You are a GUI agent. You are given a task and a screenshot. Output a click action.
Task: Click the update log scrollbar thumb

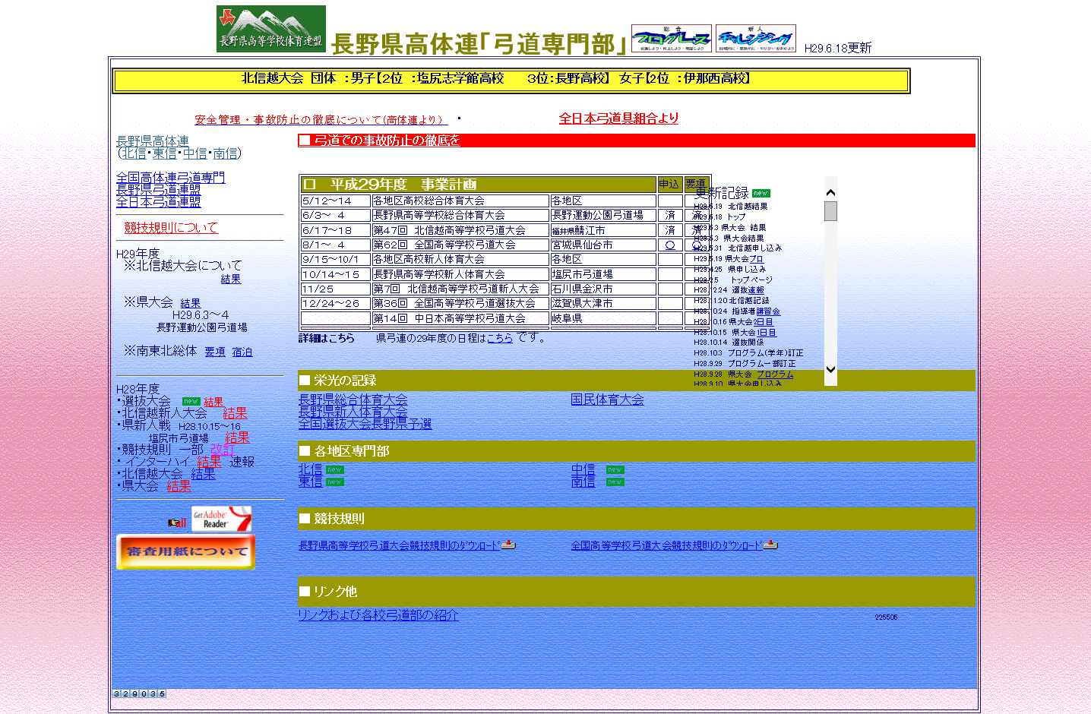(x=830, y=211)
